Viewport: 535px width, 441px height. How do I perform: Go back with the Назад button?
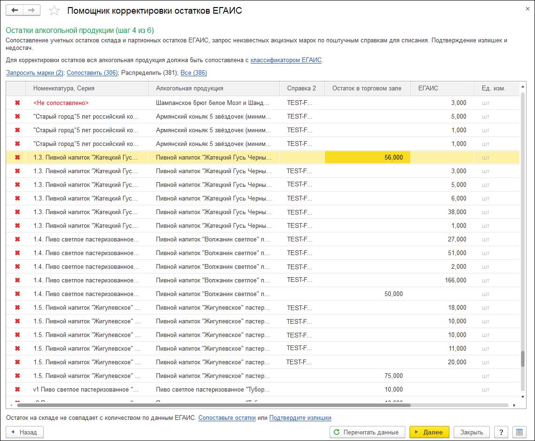point(24,432)
